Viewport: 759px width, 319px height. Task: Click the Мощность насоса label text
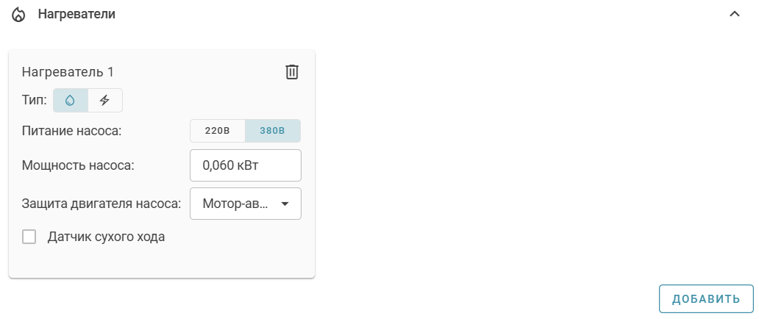tap(78, 165)
